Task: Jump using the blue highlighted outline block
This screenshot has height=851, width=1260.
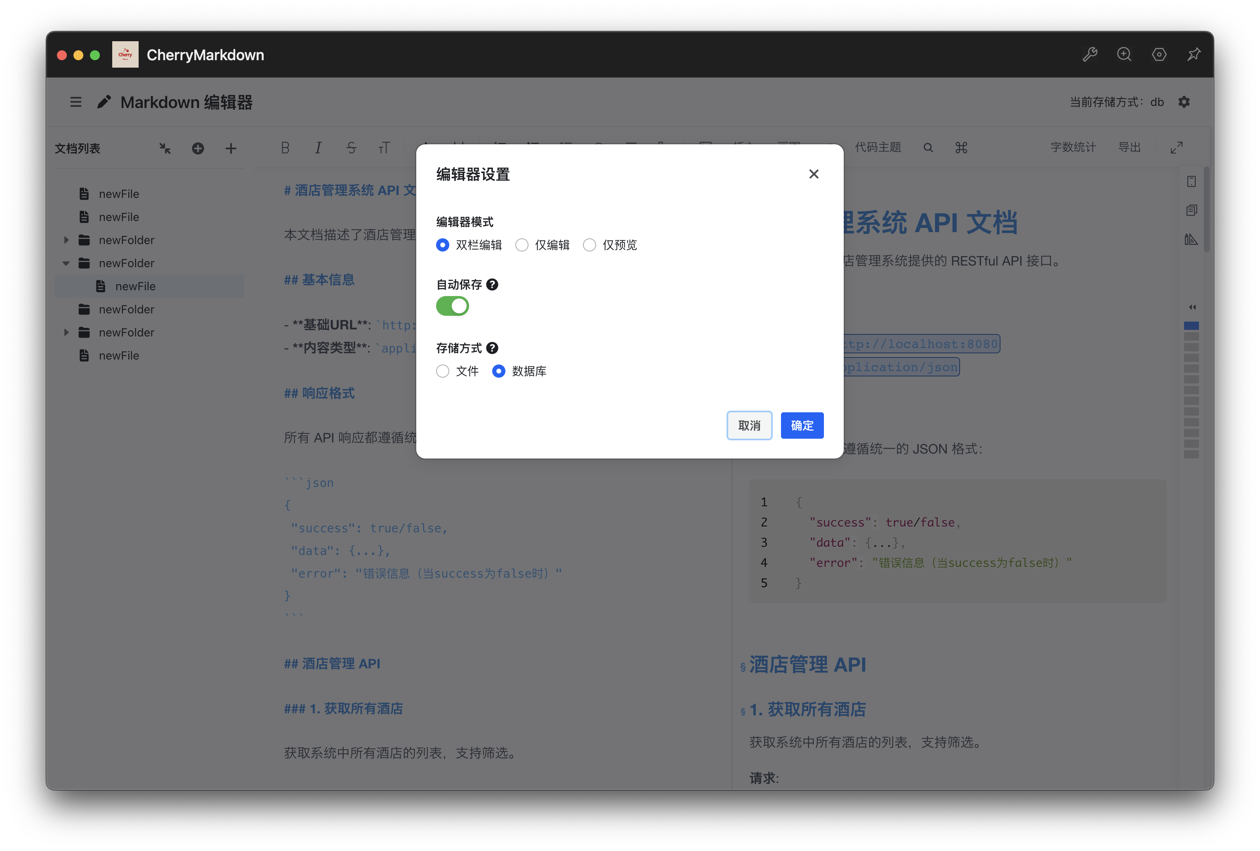Action: click(1191, 326)
